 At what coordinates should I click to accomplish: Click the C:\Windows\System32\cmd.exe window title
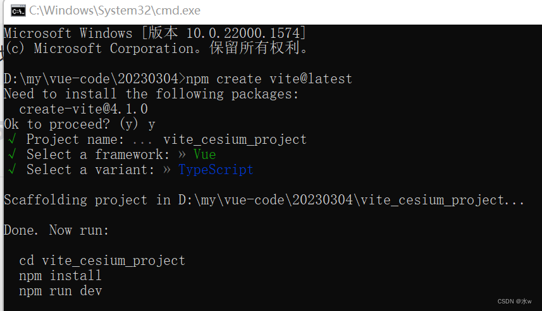point(114,11)
